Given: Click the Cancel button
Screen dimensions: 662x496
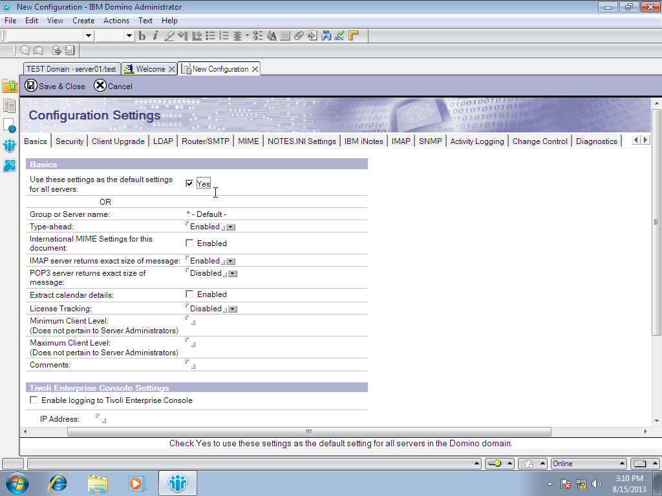Looking at the screenshot, I should tap(113, 86).
